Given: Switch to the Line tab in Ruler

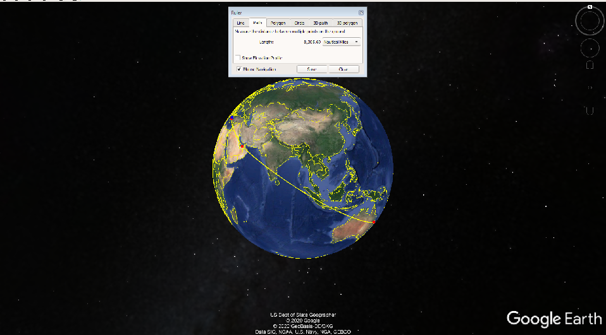Looking at the screenshot, I should [x=240, y=23].
